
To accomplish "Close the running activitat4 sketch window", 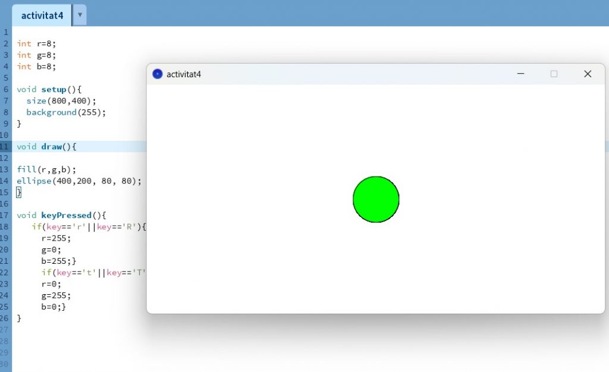I will pyautogui.click(x=588, y=74).
